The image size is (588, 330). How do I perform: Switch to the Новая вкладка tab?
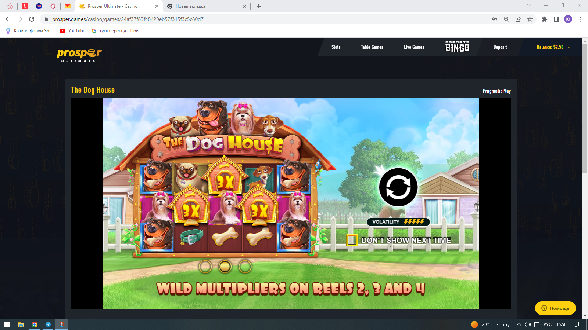206,6
